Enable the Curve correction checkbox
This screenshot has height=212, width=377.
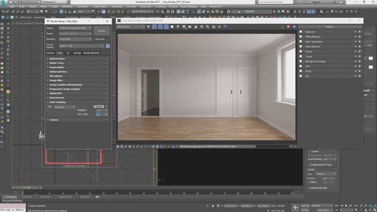click(300, 57)
